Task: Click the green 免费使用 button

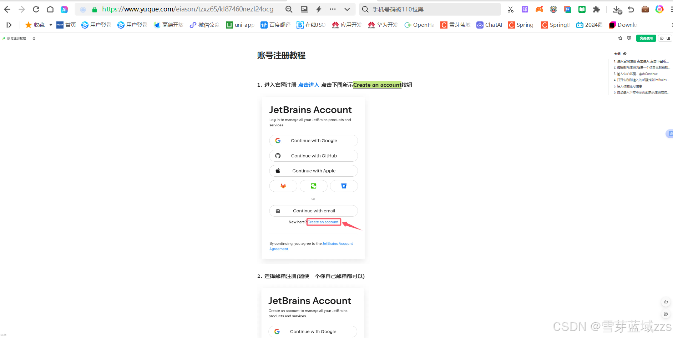Action: pyautogui.click(x=646, y=38)
